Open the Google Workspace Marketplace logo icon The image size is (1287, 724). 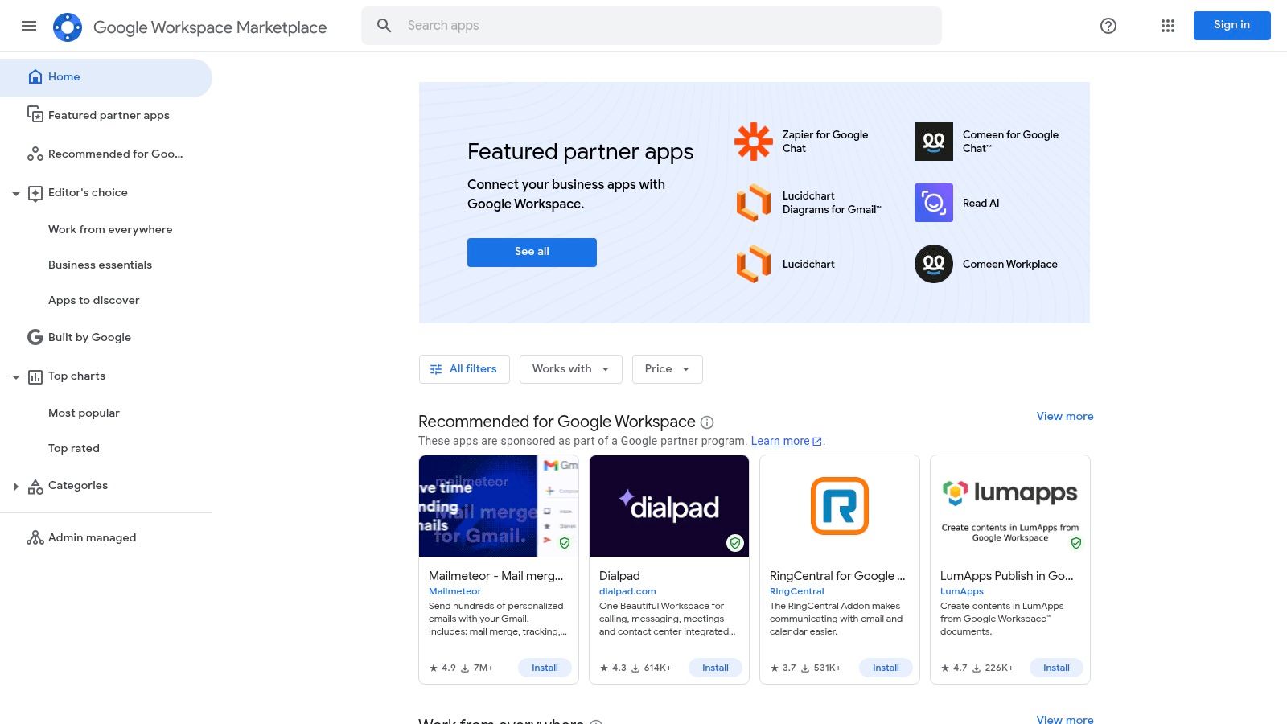(68, 26)
